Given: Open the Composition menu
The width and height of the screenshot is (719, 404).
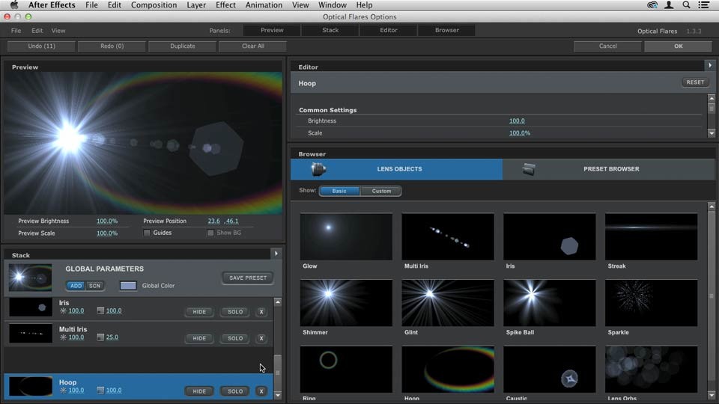Looking at the screenshot, I should [154, 5].
